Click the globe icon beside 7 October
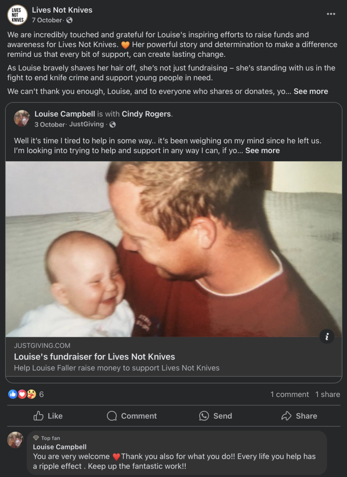 pyautogui.click(x=69, y=20)
